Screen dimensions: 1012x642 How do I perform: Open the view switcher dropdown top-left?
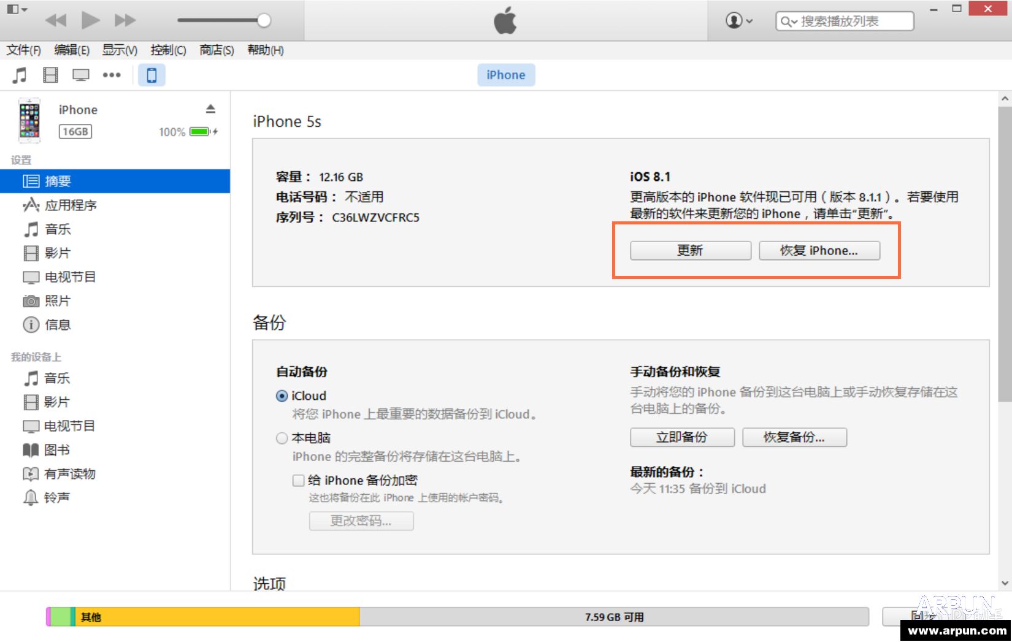tap(17, 9)
